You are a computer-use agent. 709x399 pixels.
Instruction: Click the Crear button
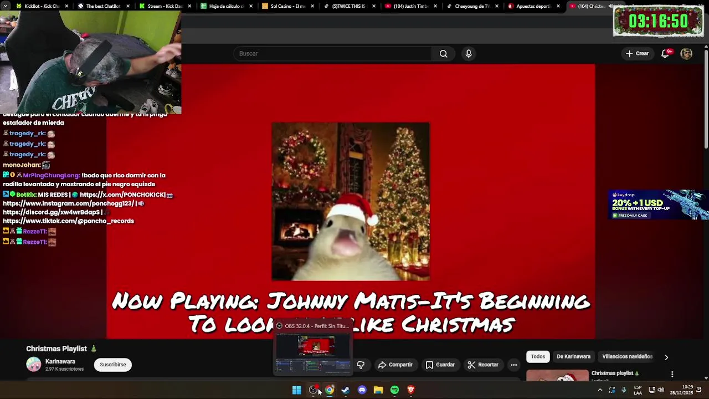637,54
